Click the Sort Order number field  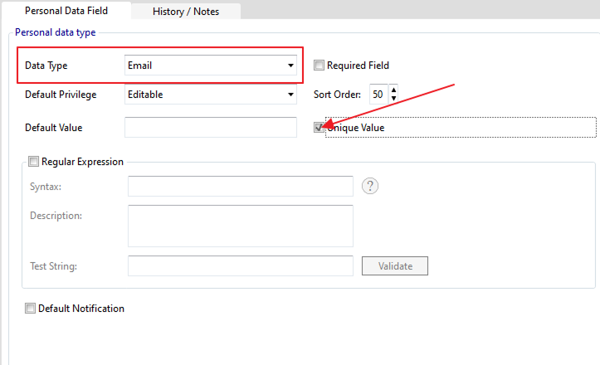point(378,95)
